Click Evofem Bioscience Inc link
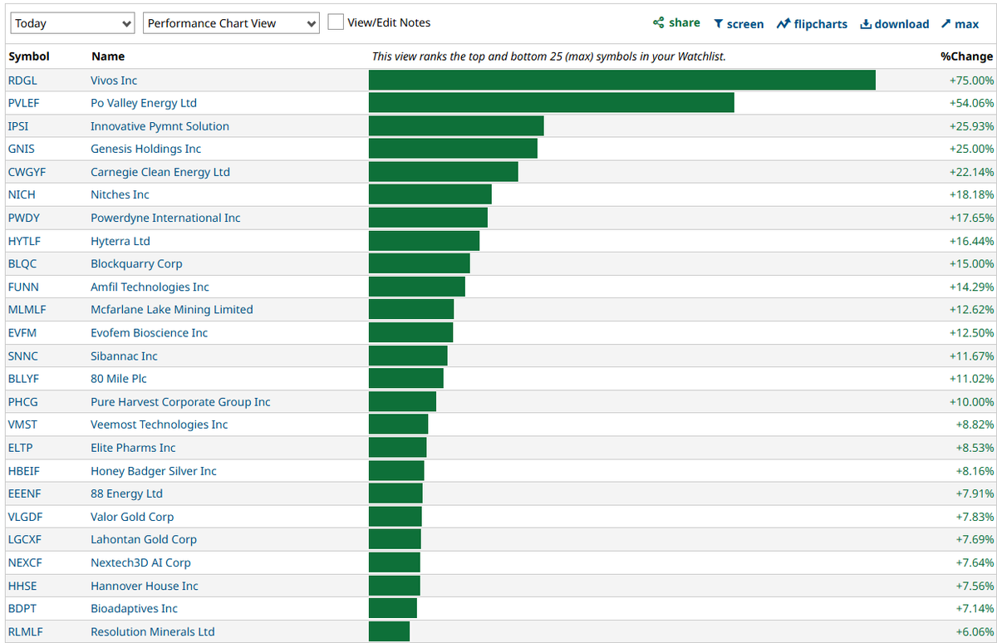Viewport: 997px width, 643px height. coord(149,332)
